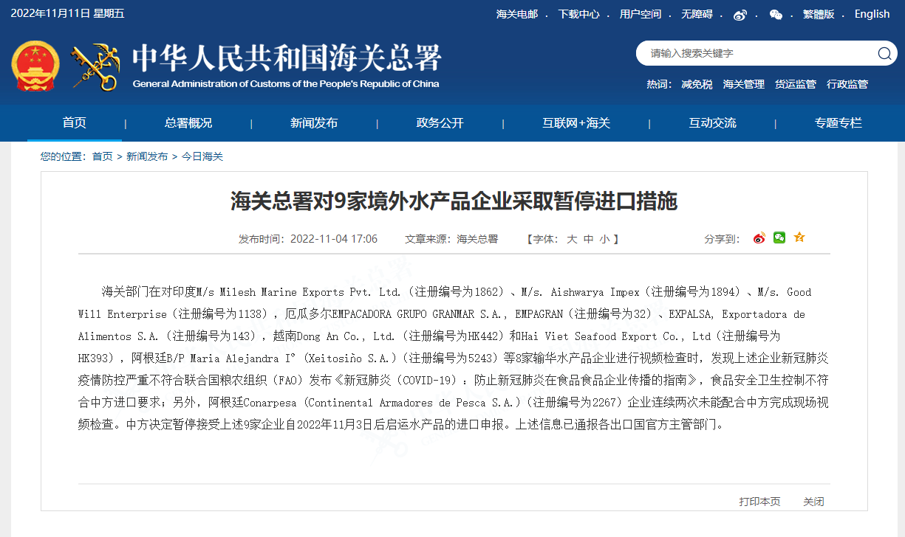The image size is (905, 537).
Task: Switch to 繁體版 version
Action: point(819,14)
